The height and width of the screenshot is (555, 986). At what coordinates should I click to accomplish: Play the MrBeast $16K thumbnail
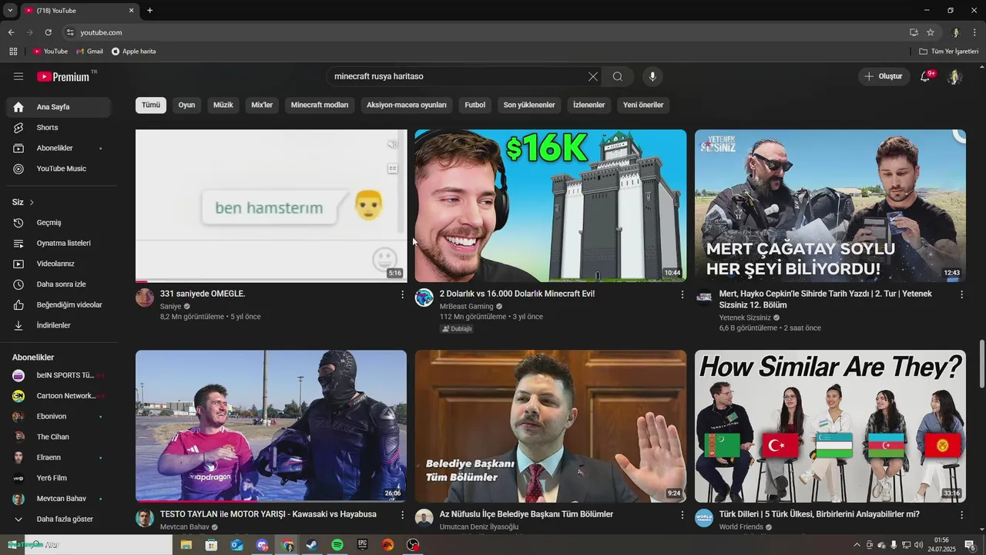(x=551, y=206)
